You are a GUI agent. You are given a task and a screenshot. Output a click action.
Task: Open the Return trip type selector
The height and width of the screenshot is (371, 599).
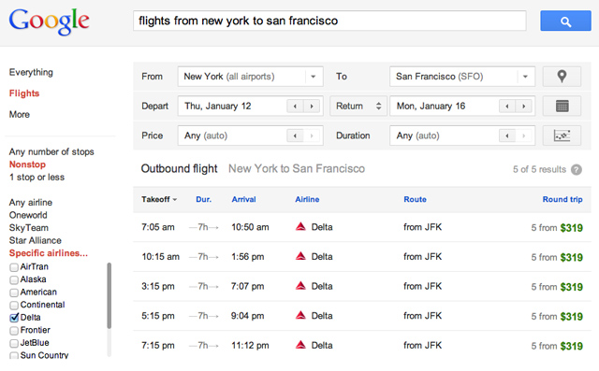(x=358, y=106)
